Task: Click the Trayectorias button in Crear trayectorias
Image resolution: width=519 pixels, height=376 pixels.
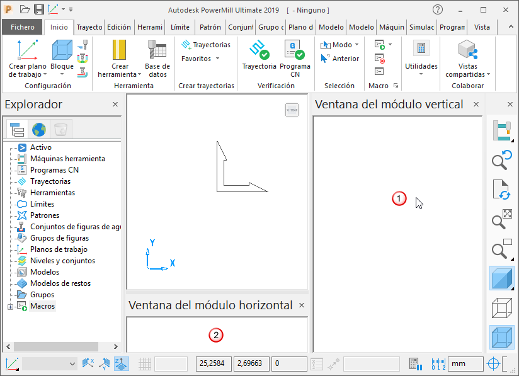Action: pos(206,45)
